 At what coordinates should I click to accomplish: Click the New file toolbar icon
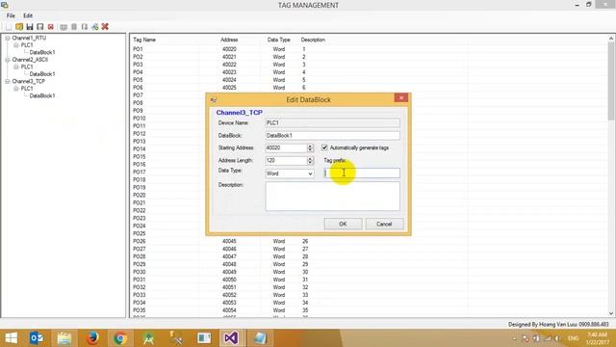pyautogui.click(x=9, y=27)
